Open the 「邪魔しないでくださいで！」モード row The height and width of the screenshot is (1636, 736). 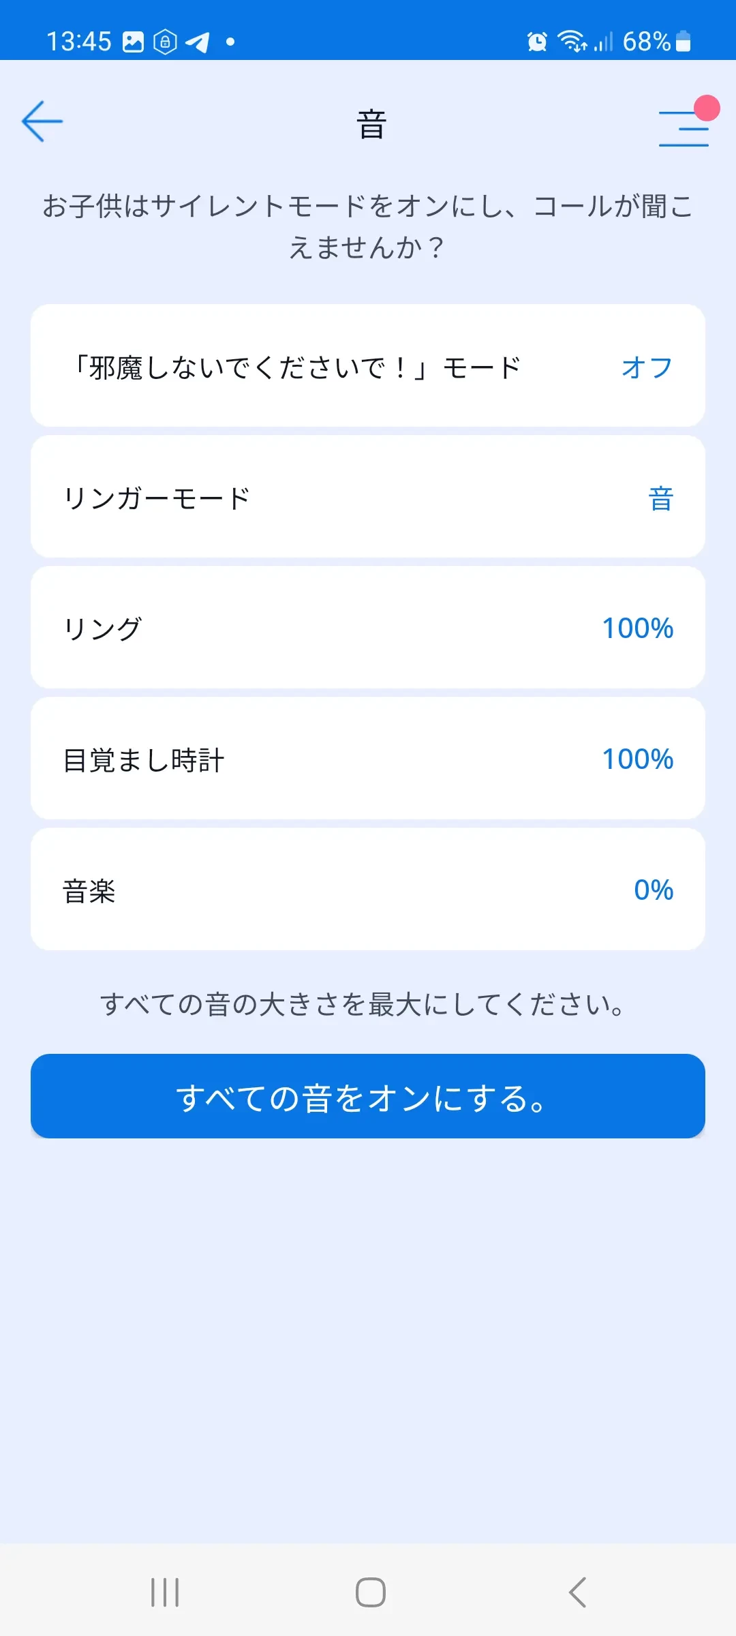click(x=297, y=366)
